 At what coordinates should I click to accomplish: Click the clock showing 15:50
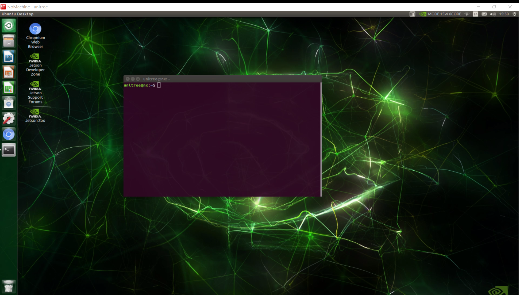coord(504,14)
